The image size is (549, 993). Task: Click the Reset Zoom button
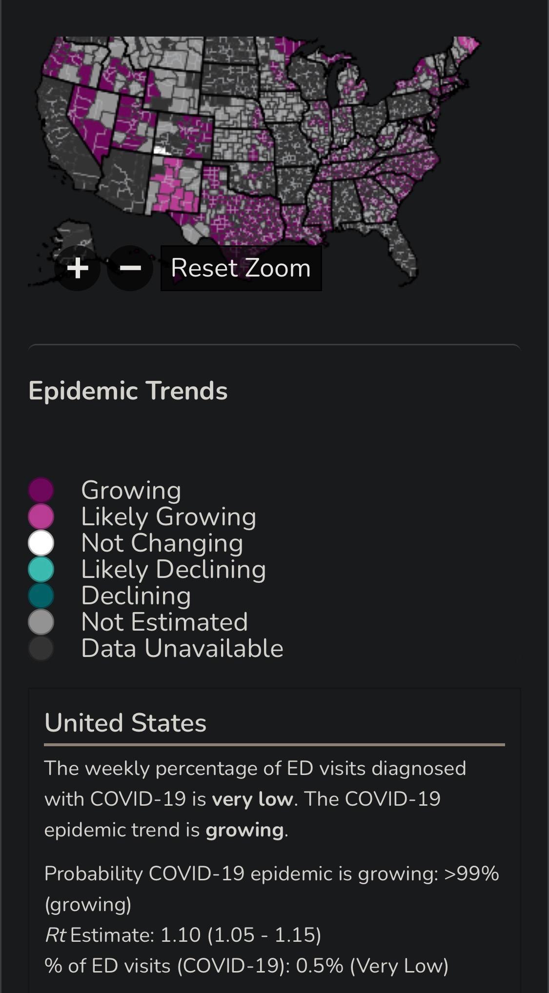point(241,268)
